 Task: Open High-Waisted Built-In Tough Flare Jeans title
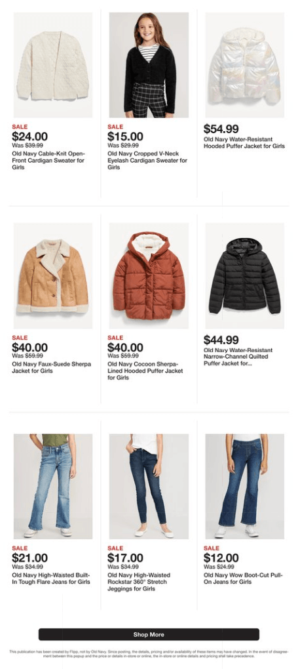(x=51, y=578)
